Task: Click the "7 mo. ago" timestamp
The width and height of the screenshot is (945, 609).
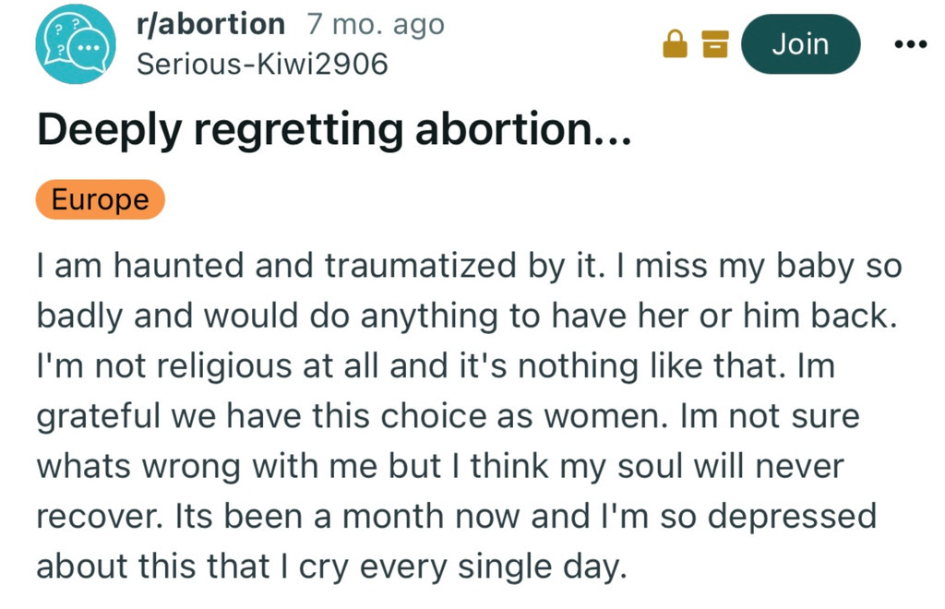Action: [x=375, y=25]
